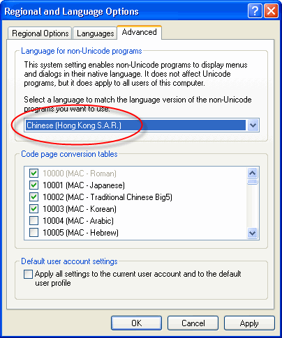Uncheck 10001 (MAC - Japanese) code page
Image resolution: width=282 pixels, height=338 pixels.
(x=34, y=185)
